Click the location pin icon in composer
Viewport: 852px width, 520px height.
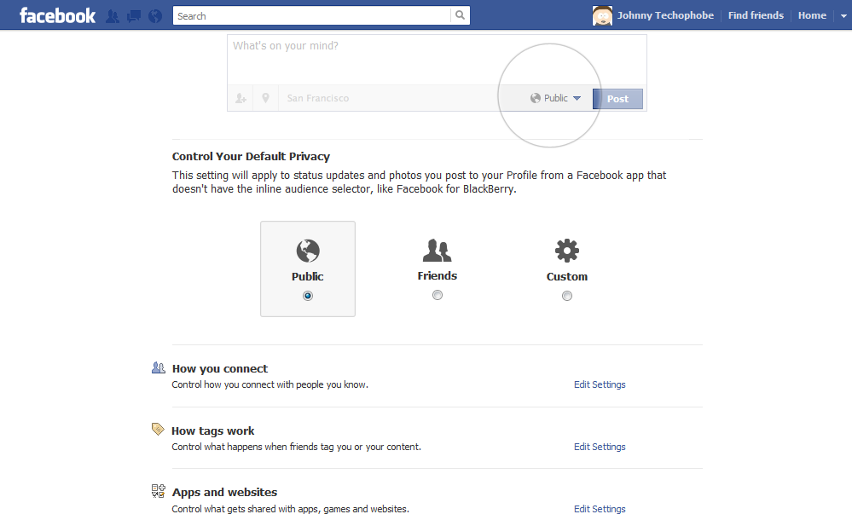click(x=265, y=98)
